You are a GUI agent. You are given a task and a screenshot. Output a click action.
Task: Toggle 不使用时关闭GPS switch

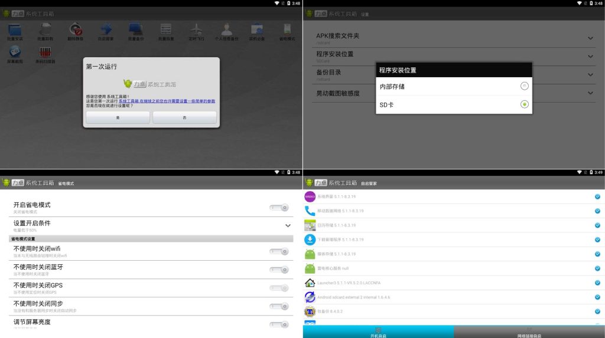point(279,288)
